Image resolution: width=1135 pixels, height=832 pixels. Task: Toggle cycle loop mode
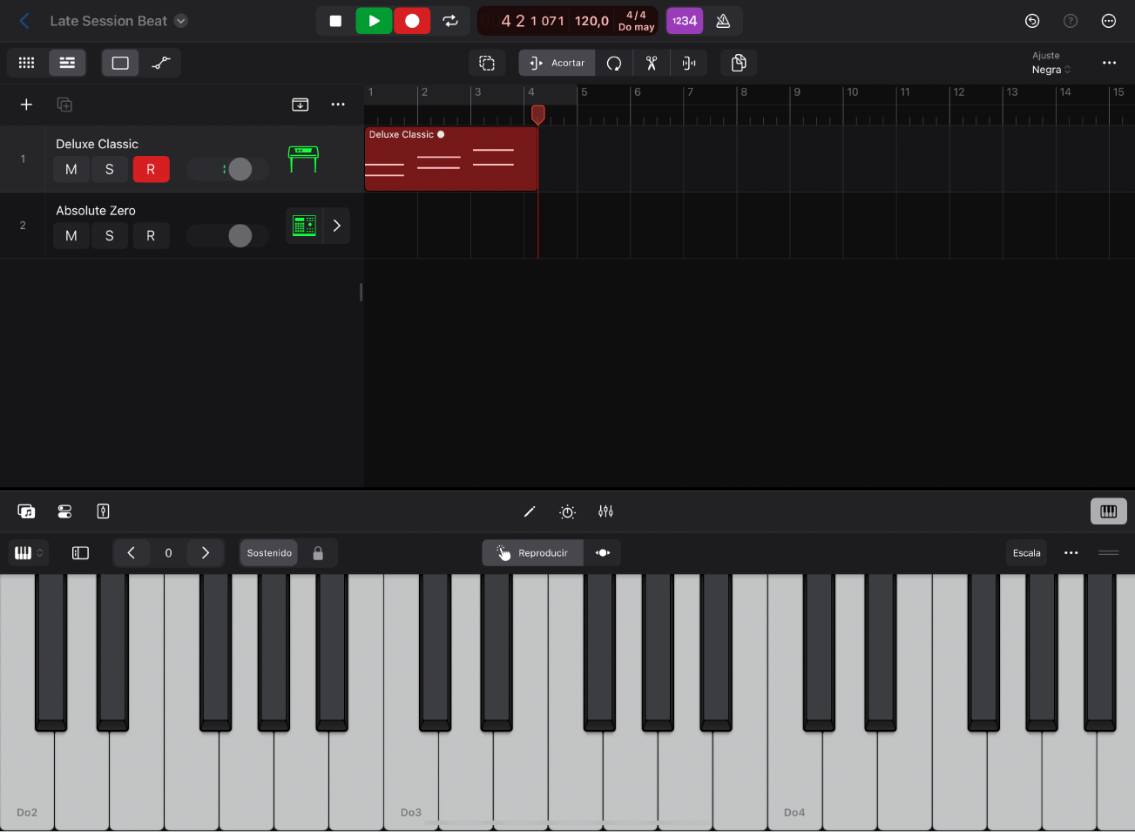coord(450,21)
